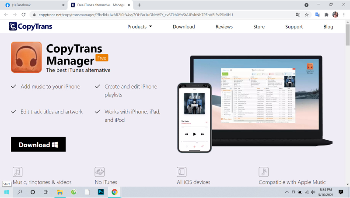Click the All iOS devices icon
The height and width of the screenshot is (198, 350).
pos(182,172)
